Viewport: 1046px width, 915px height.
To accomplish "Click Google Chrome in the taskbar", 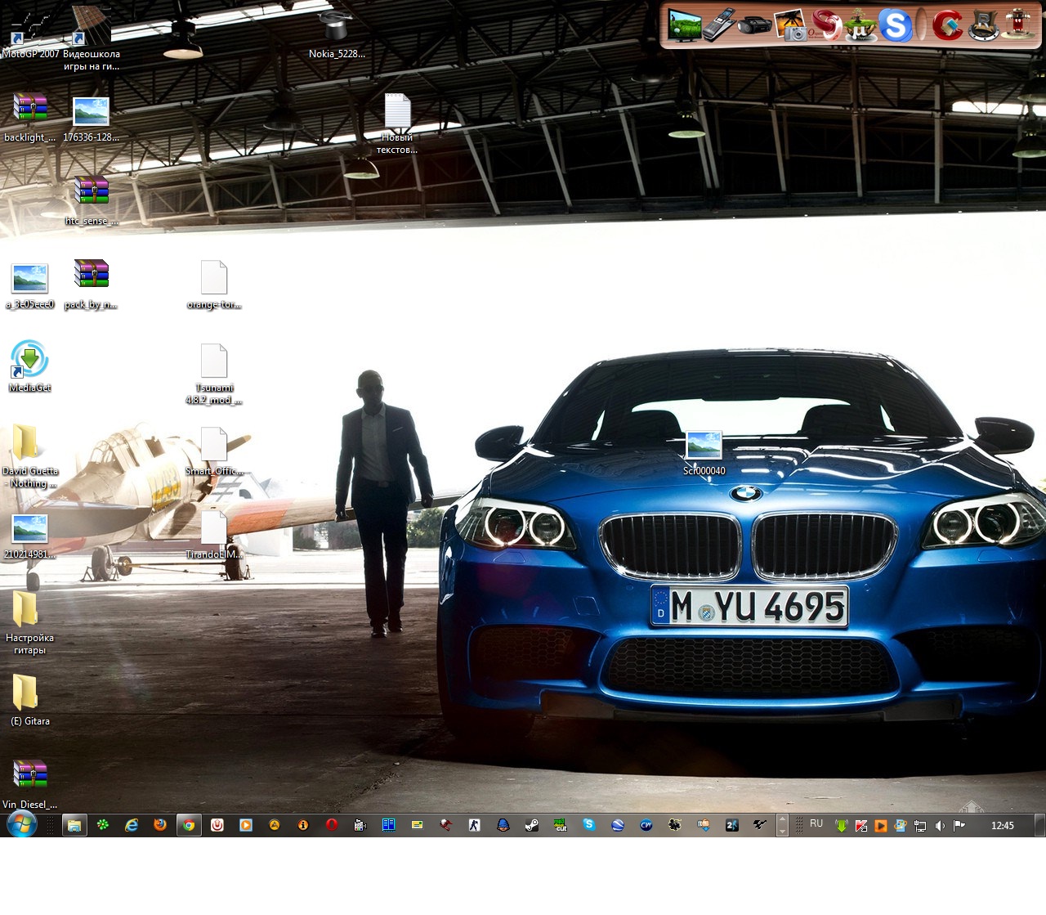I will 189,825.
